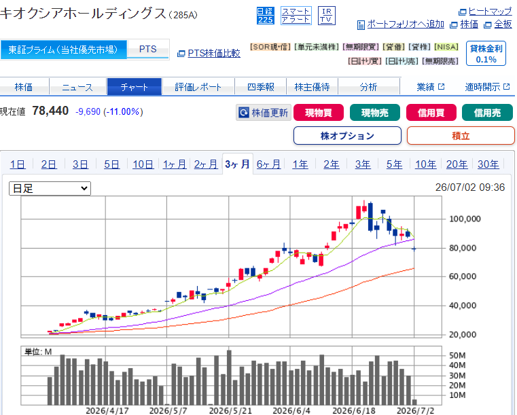This screenshot has height=415, width=517.
Task: Click the 貸株金利 0.1% badge
Action: [x=486, y=54]
